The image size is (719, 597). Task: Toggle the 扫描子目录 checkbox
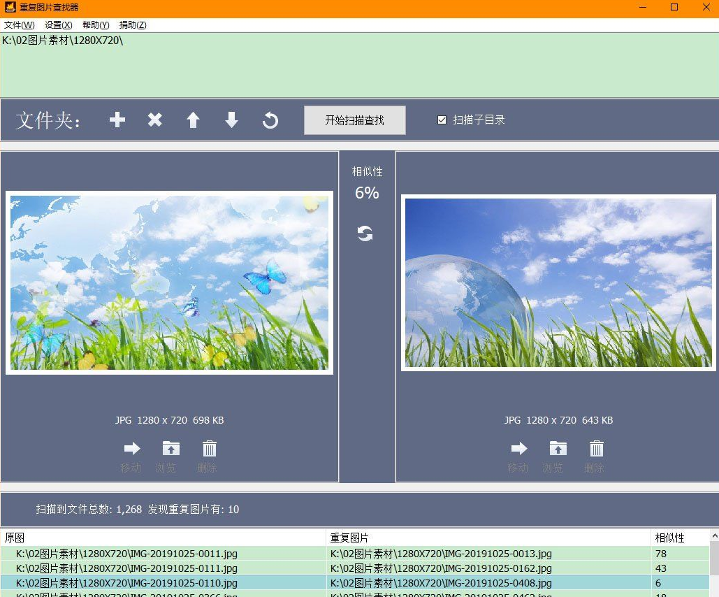point(442,120)
